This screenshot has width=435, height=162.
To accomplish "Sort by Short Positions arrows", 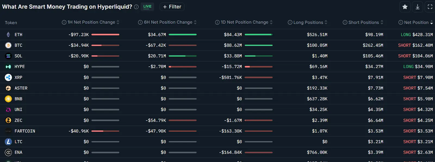I will pos(382,22).
